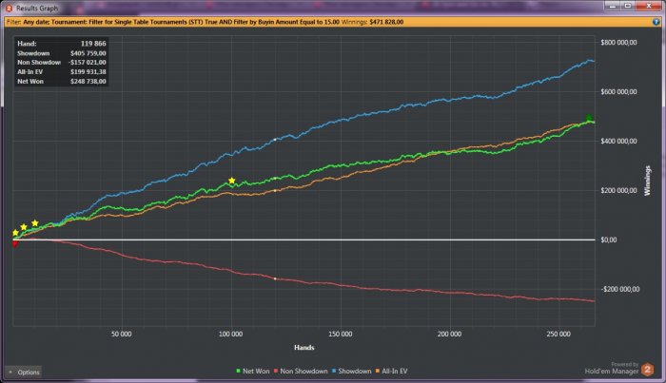Viewport: 666px width, 383px height.
Task: Click the Non Showdown -$157 021,00 row
Action: [62, 63]
